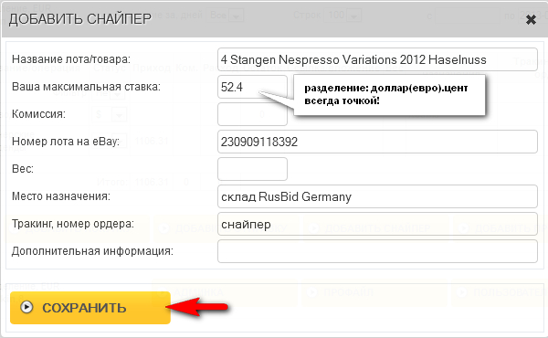Edit the Номер лота на eBay field
548x338 pixels.
(377, 142)
